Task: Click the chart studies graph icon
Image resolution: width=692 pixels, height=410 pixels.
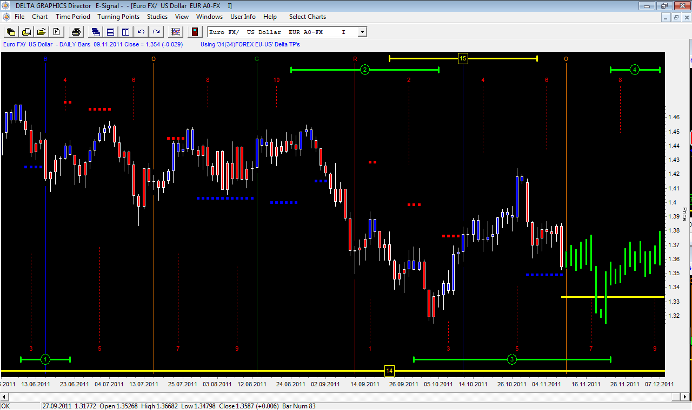Action: coord(176,32)
